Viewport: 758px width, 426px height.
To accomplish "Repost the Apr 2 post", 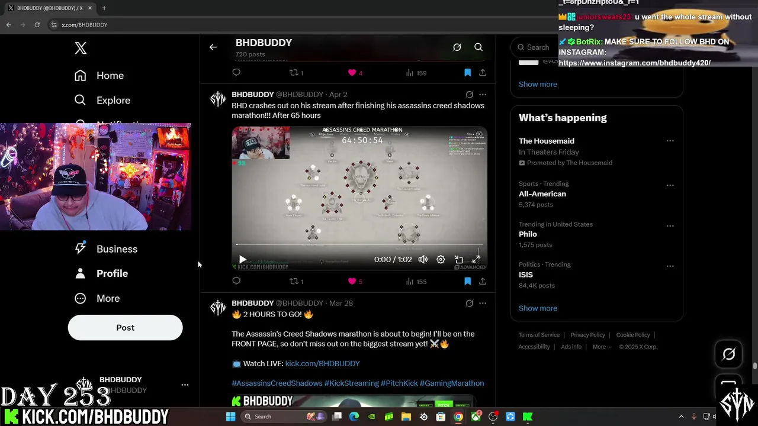I will click(296, 281).
